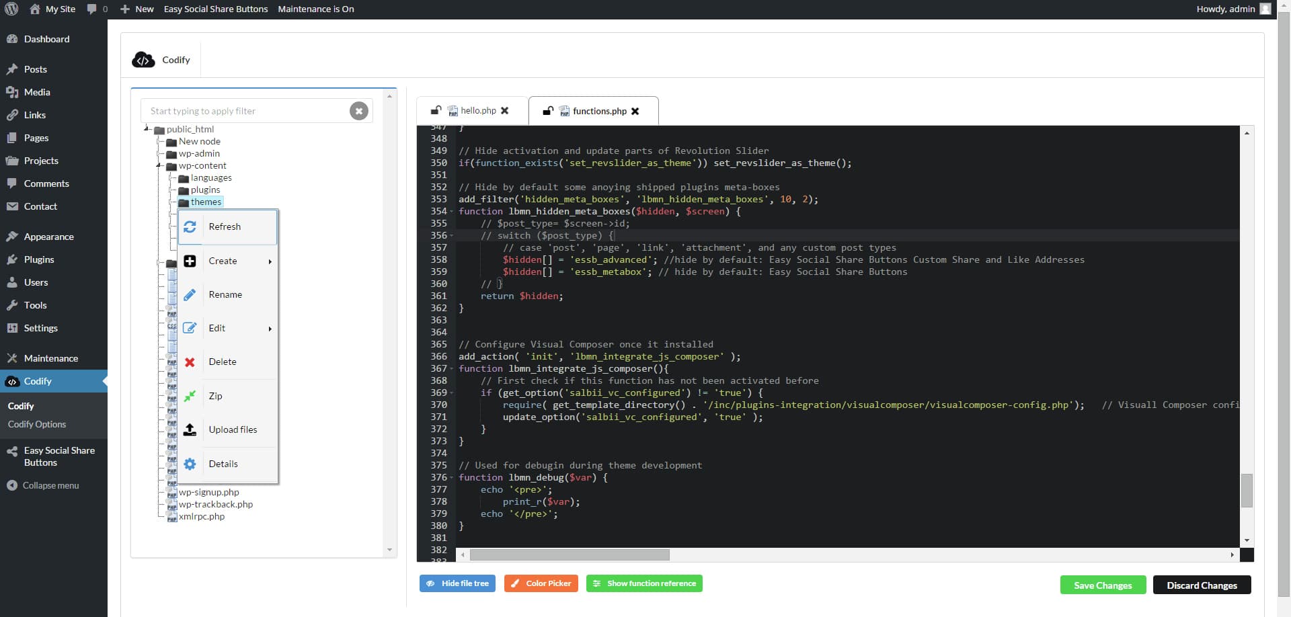Image resolution: width=1291 pixels, height=617 pixels.
Task: Click the Codify cloud logo
Action: [x=143, y=60]
